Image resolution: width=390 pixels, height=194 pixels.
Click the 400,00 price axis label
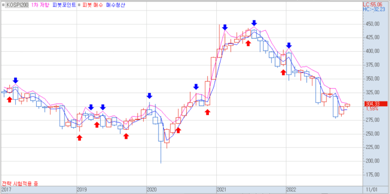372,51
